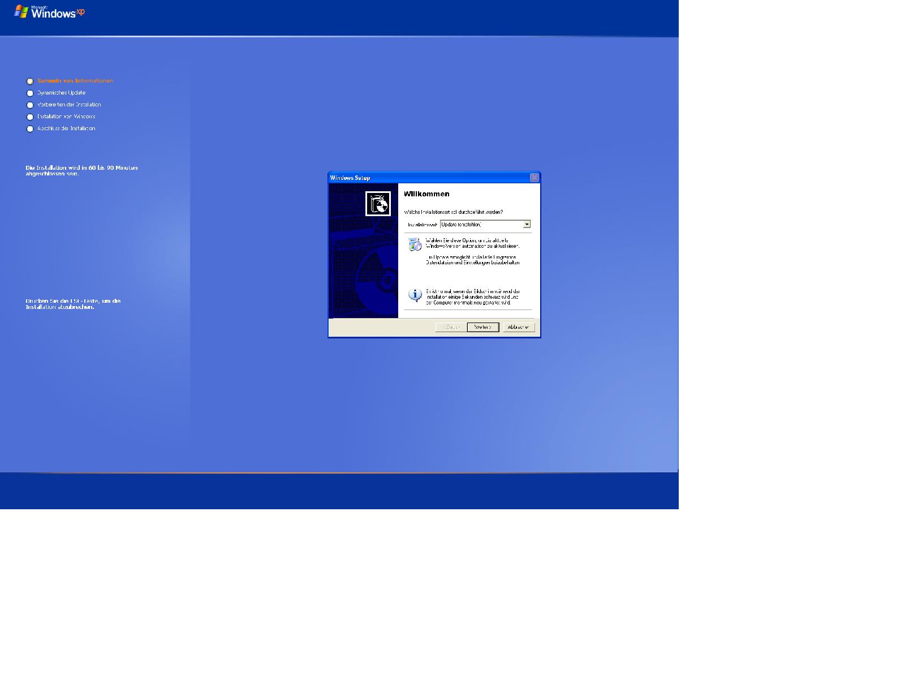Click the Windows XP logo
905x679 pixels.
[x=49, y=12]
